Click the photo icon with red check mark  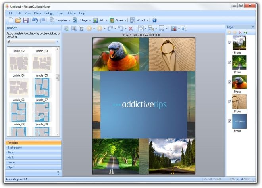click(174, 29)
